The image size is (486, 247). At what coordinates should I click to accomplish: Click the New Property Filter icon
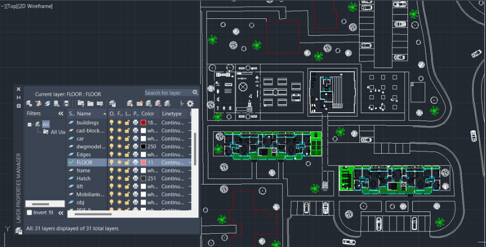pos(81,103)
